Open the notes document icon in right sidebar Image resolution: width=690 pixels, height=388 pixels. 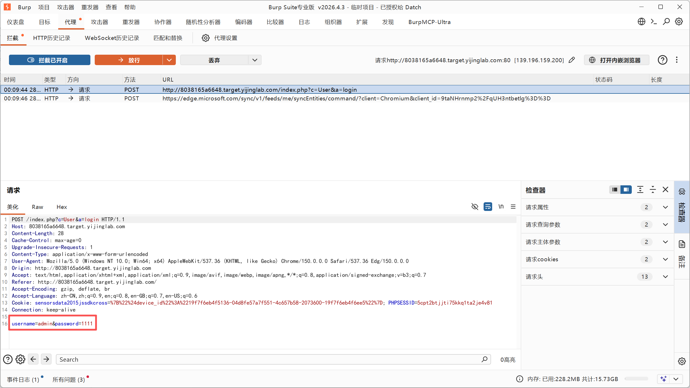pyautogui.click(x=682, y=244)
